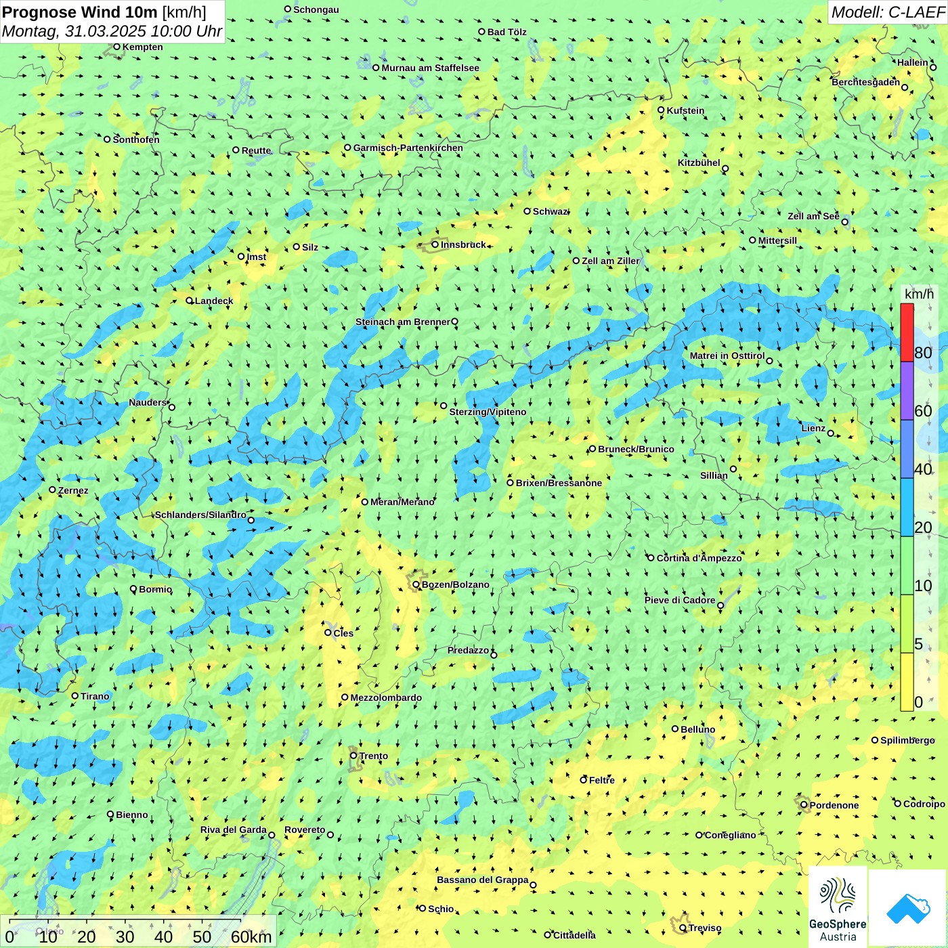
Task: Click the 'Mezzolombardo' label
Action: click(386, 697)
